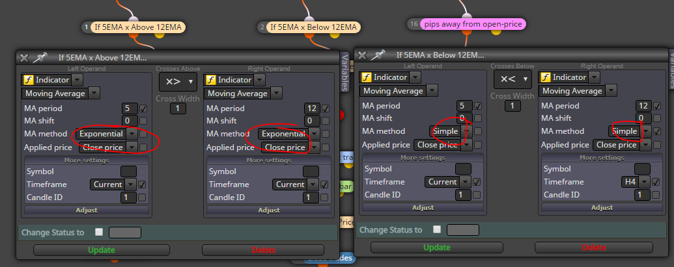This screenshot has width=674, height=267.
Task: Click Delete button in Above 12EMA panel
Action: (x=263, y=250)
